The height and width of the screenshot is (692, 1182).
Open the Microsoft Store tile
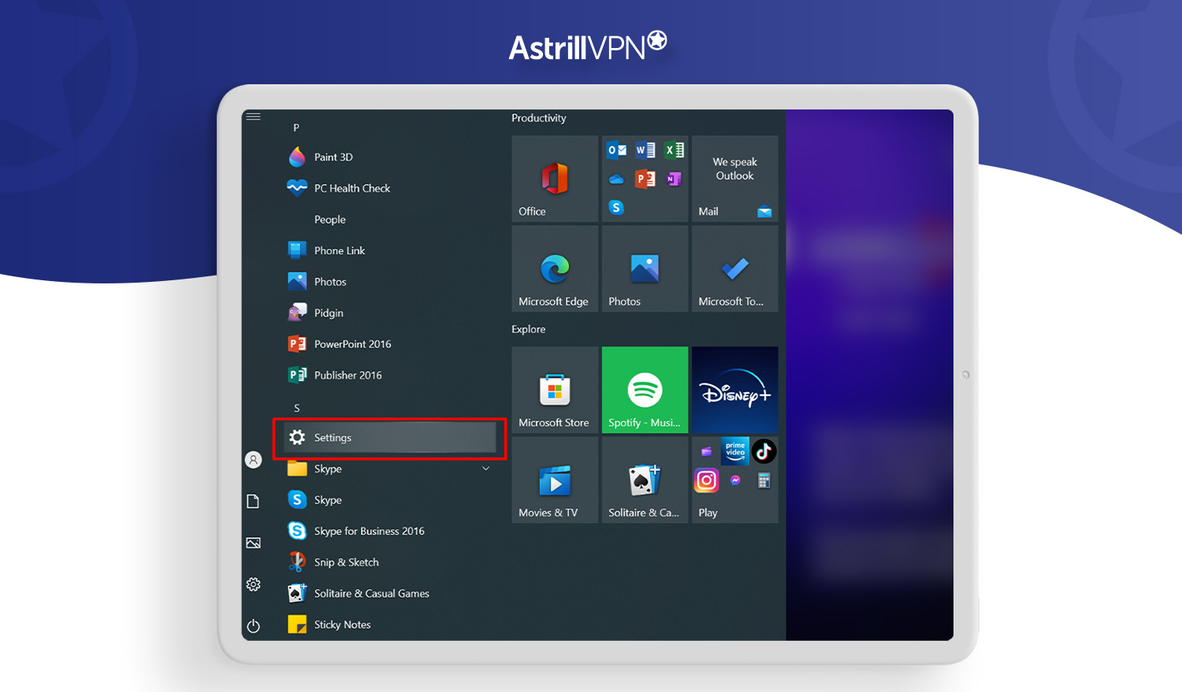tap(555, 390)
